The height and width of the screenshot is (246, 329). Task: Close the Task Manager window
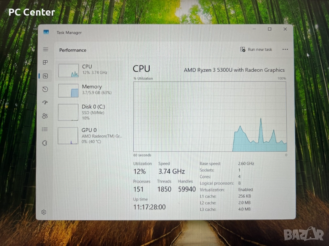[285, 30]
